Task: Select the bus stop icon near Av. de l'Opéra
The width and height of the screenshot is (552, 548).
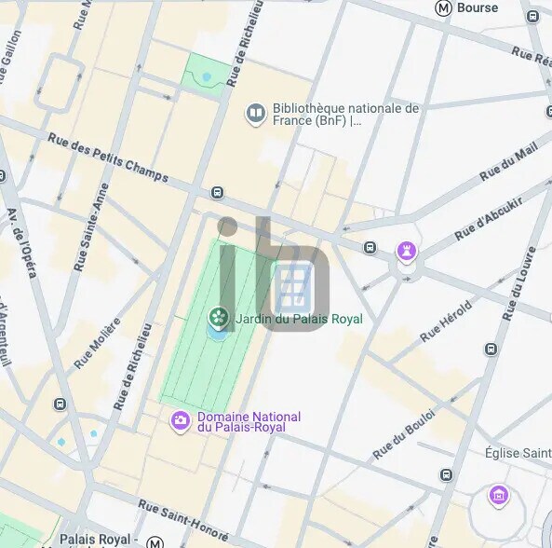Action: tap(61, 404)
